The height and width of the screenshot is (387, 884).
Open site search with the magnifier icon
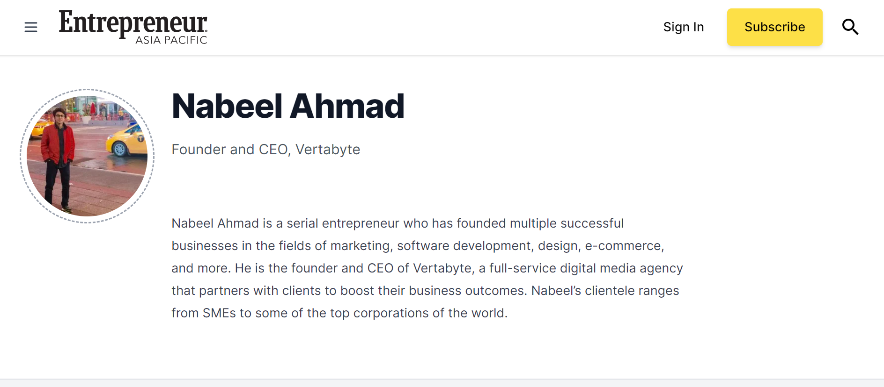tap(850, 27)
